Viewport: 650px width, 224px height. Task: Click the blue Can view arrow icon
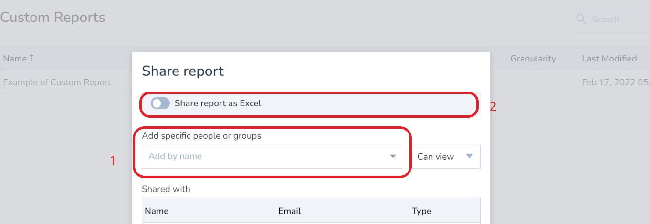click(469, 156)
